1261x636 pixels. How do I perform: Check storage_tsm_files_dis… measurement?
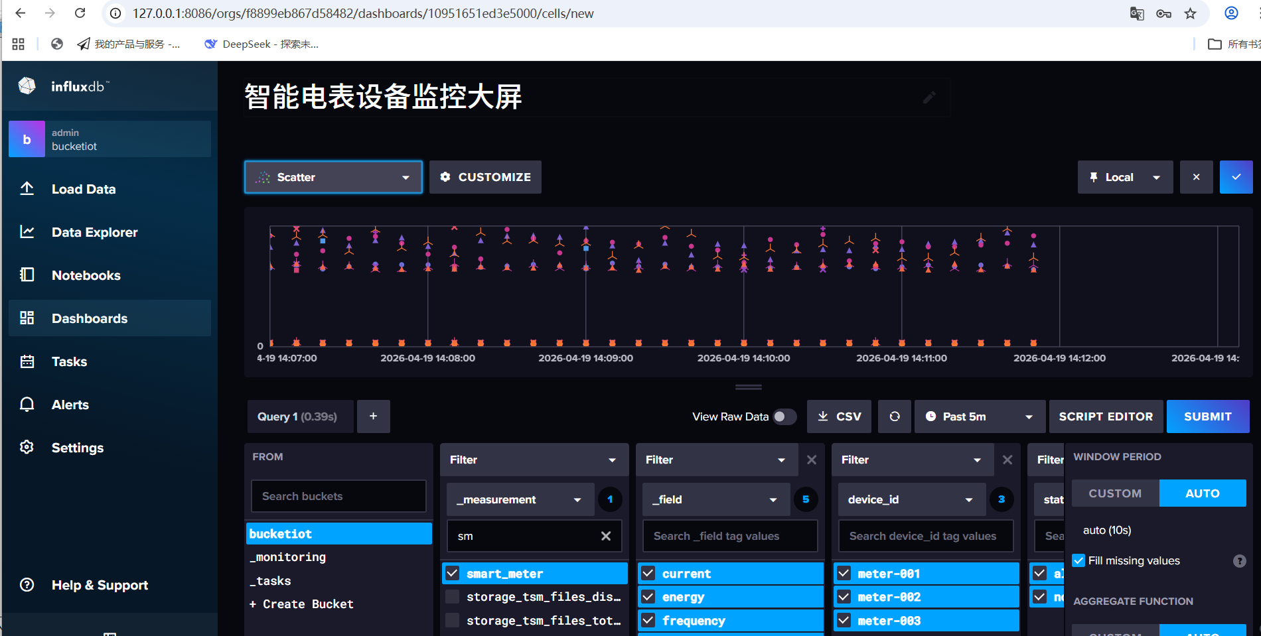click(x=535, y=597)
